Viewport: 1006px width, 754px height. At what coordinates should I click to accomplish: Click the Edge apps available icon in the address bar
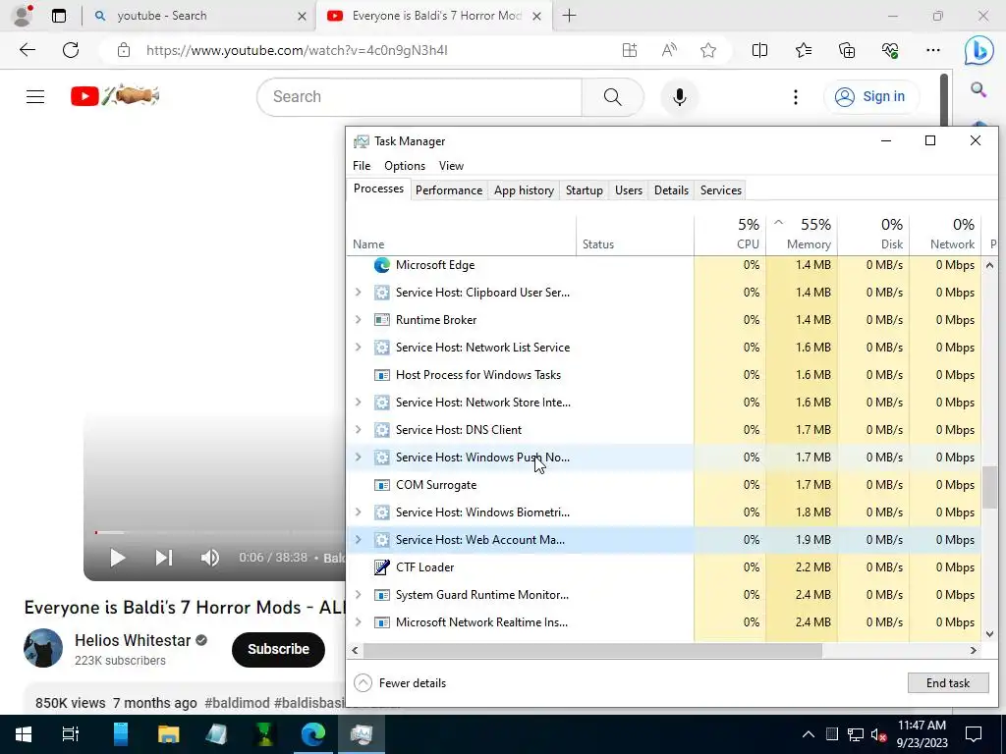coord(630,50)
